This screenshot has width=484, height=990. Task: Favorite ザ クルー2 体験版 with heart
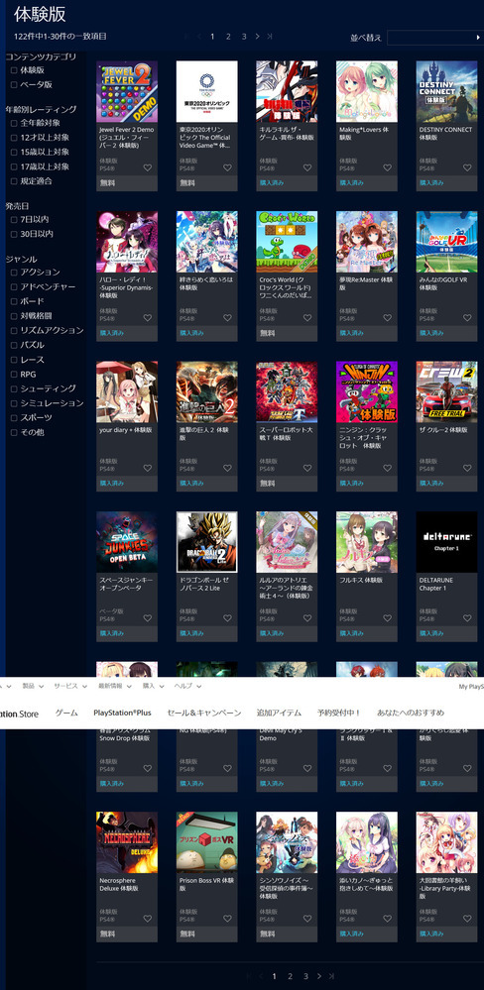tap(467, 469)
